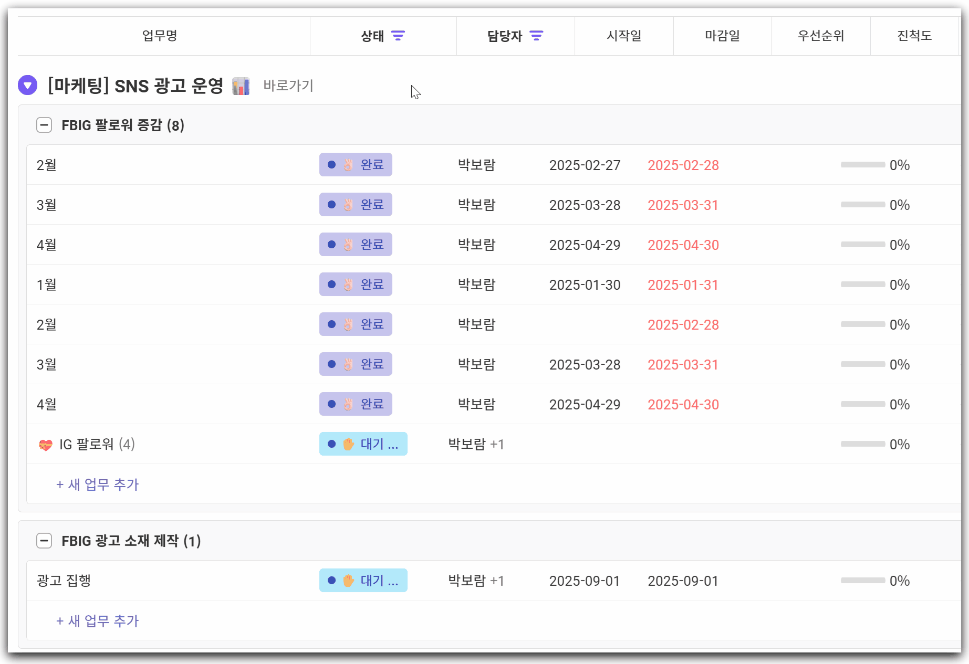Screen dimensions: 969x664
Task: Collapse the FBIG 팔로워 증감 group
Action: coord(44,125)
